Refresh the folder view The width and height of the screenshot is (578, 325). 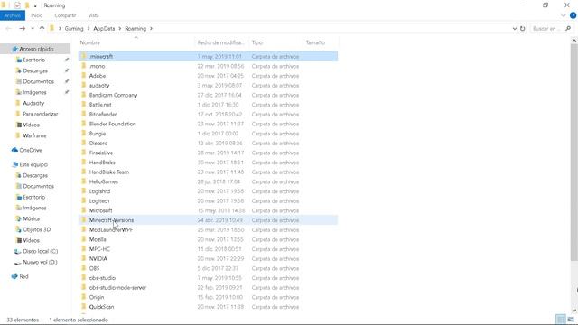point(522,28)
